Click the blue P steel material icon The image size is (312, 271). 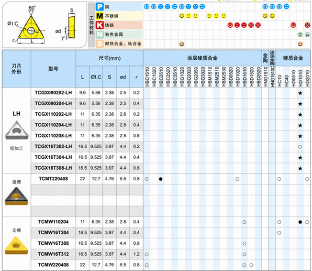tap(100, 7)
